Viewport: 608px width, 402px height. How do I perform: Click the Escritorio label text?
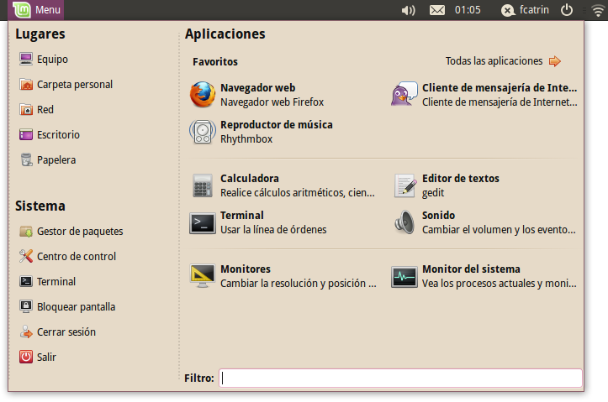tap(58, 134)
